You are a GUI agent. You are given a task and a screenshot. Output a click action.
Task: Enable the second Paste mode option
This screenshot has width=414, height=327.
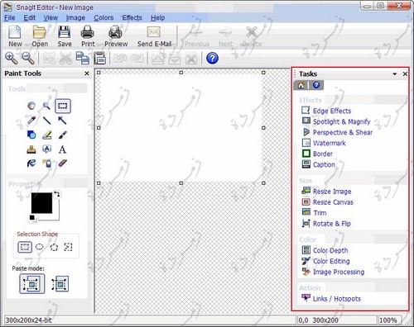(60, 284)
